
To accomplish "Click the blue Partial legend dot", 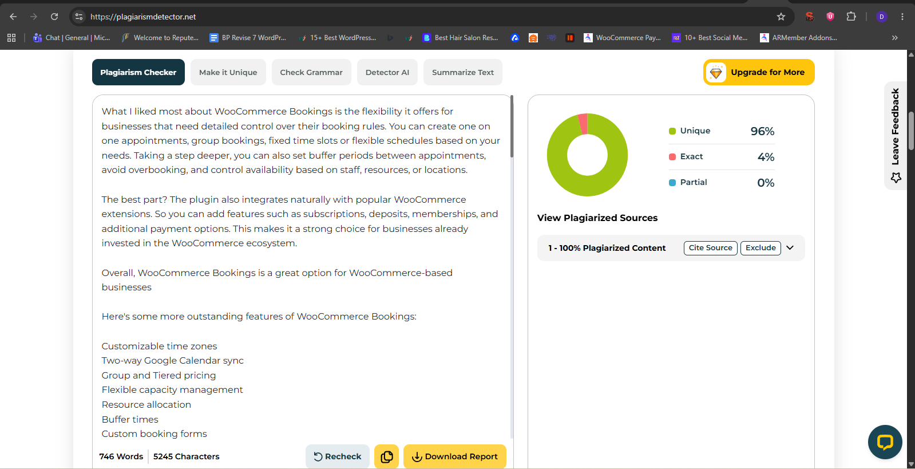I will [672, 183].
